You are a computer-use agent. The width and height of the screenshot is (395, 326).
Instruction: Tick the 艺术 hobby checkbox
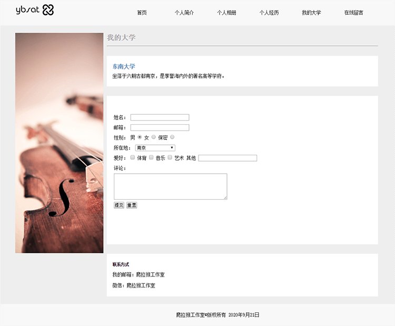point(170,157)
